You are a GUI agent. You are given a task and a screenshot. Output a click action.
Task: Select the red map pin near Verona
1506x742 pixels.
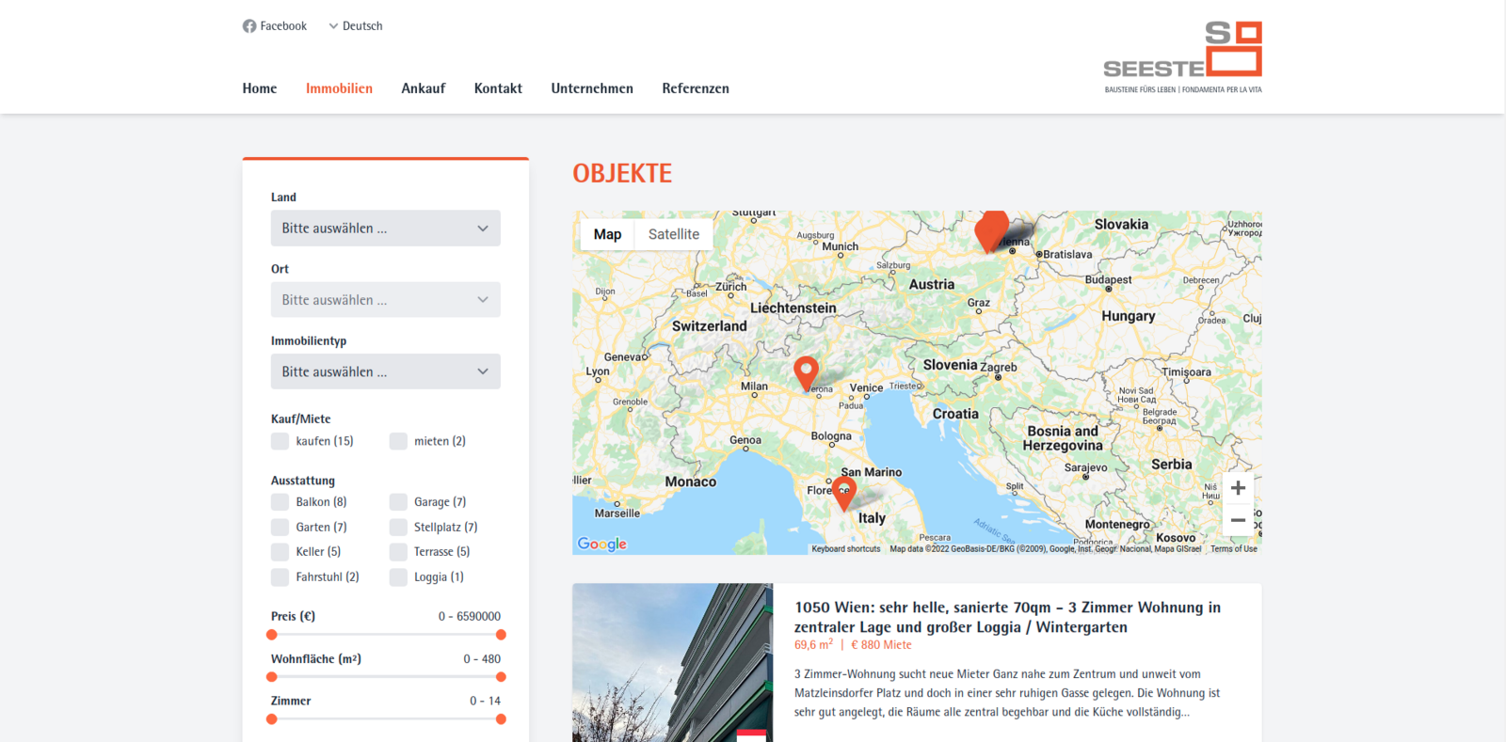point(806,372)
